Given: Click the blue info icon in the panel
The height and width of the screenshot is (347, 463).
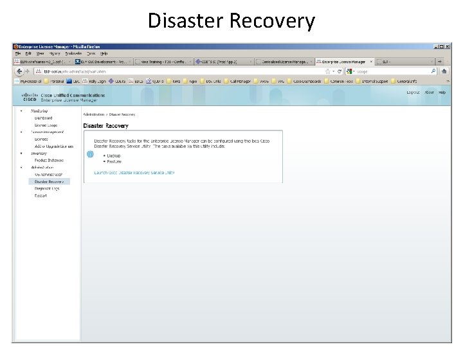Looking at the screenshot, I should (x=90, y=154).
